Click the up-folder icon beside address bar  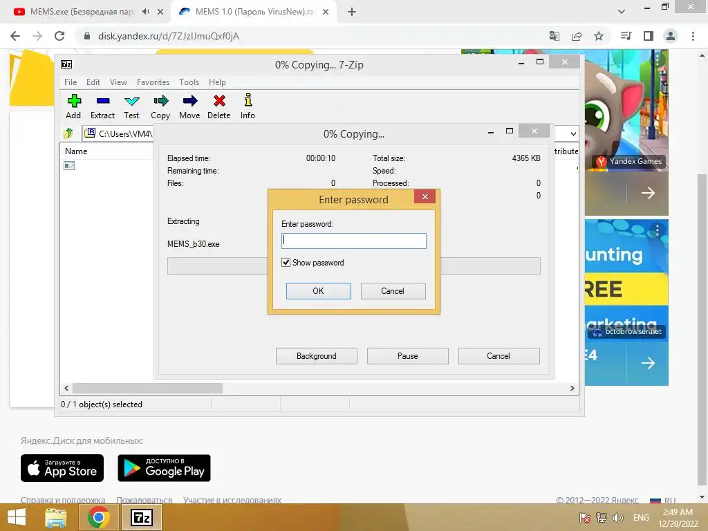pos(68,133)
